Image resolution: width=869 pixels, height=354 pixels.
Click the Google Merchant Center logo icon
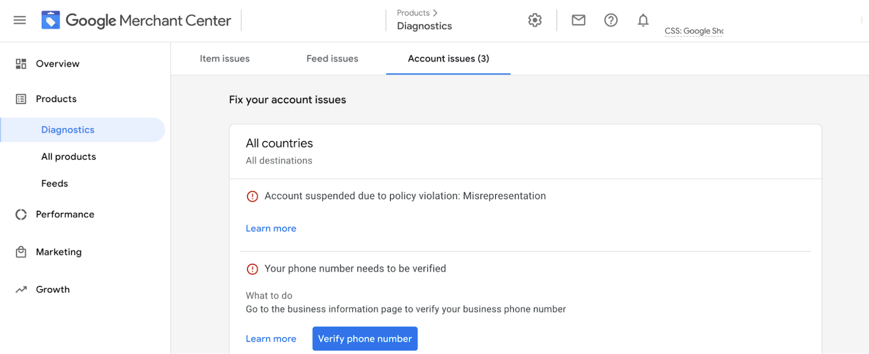click(51, 21)
